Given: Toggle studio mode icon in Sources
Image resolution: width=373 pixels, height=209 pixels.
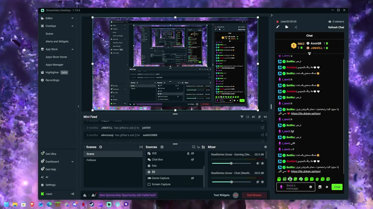Looking at the screenshot, I should (x=198, y=147).
